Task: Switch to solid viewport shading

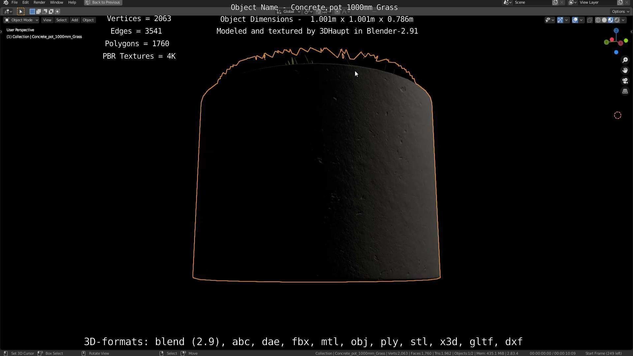Action: 604,20
